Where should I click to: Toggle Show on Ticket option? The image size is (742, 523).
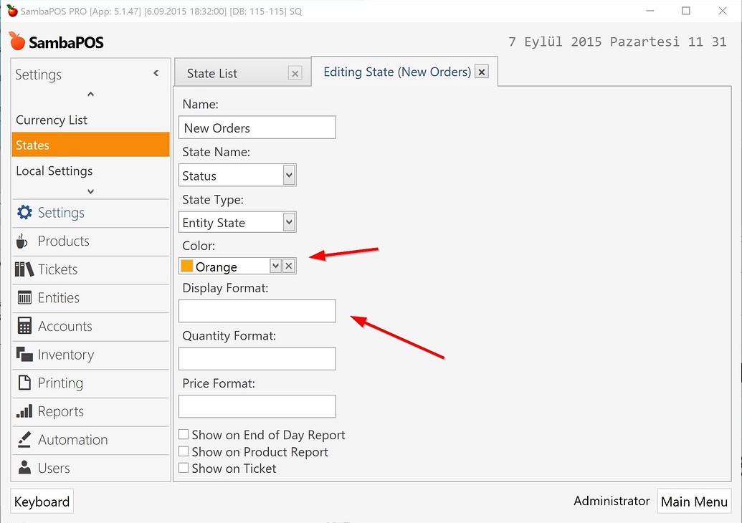[184, 468]
